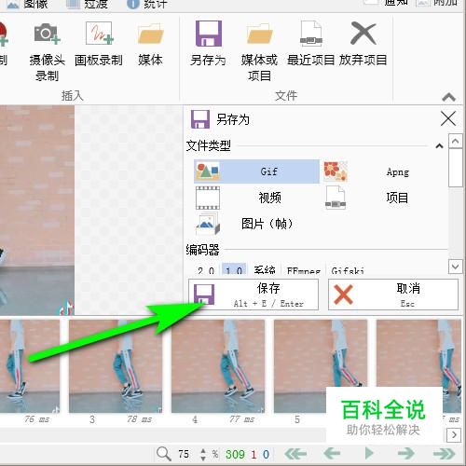Viewport: 466px width, 466px height.
Task: Open 媒体或项目 from the ribbon
Action: pos(259,51)
